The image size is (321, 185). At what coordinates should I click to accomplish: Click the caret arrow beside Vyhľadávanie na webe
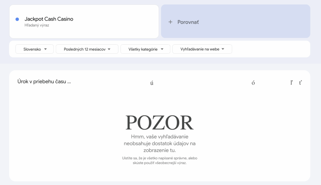pos(223,49)
